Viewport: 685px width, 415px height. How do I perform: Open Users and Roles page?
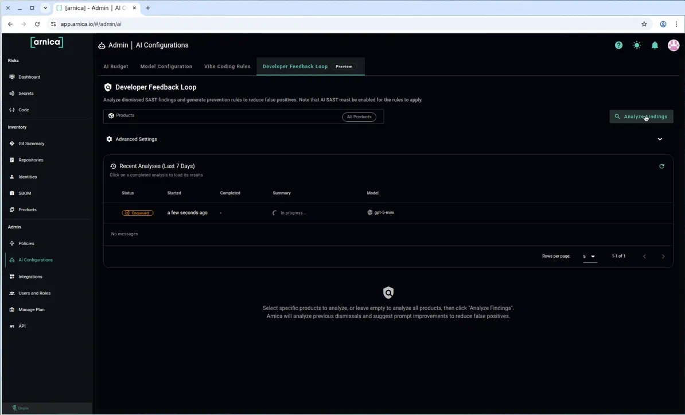pos(34,293)
